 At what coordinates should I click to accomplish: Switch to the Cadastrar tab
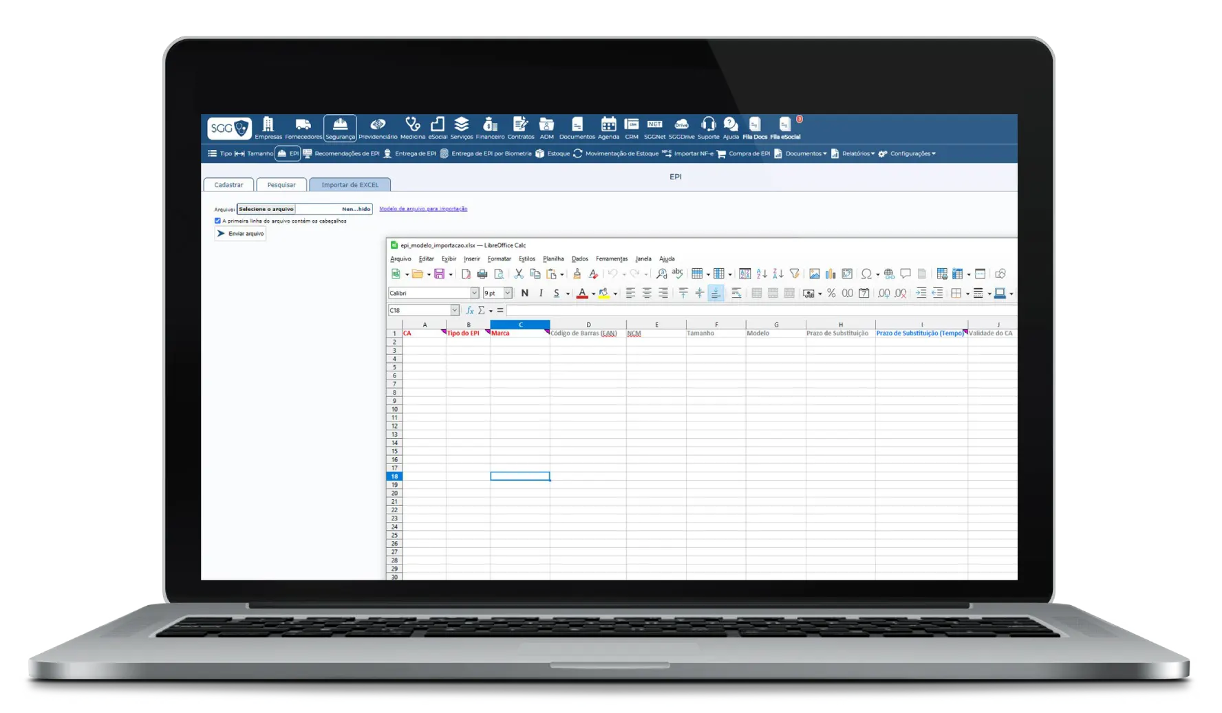click(x=228, y=184)
